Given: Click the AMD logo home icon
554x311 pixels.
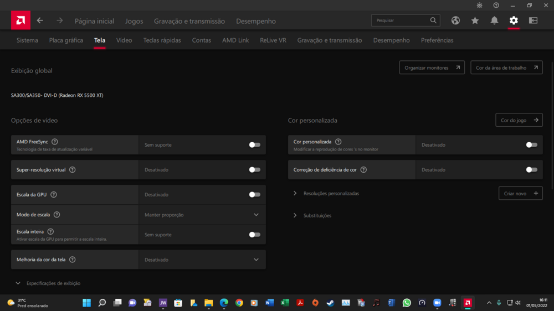Looking at the screenshot, I should click(20, 20).
